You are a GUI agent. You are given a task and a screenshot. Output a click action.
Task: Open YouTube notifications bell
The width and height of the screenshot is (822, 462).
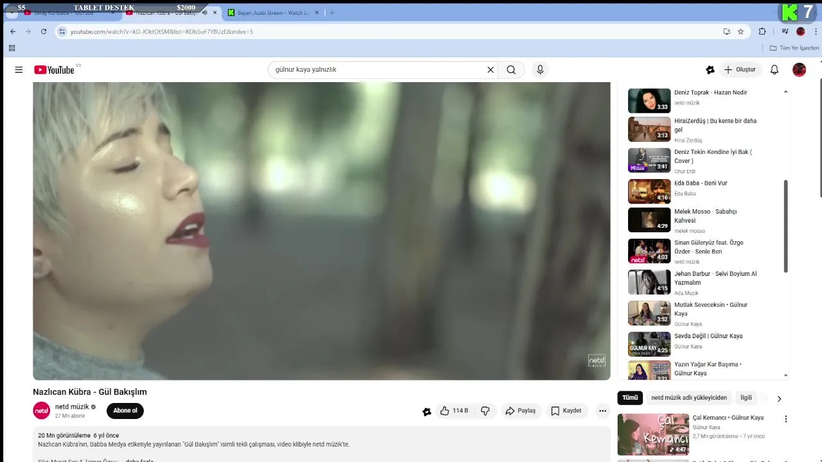point(774,70)
